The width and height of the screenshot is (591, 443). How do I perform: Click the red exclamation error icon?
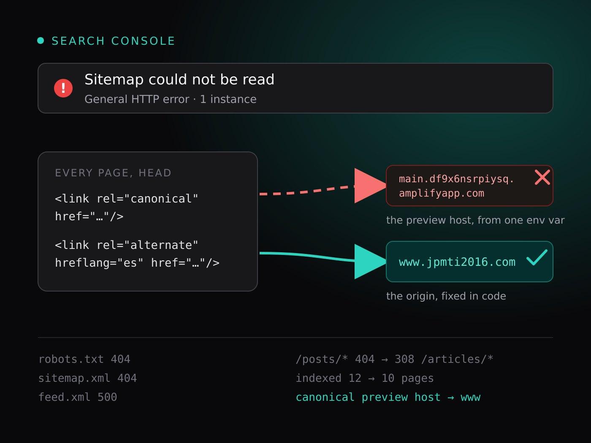coord(63,88)
